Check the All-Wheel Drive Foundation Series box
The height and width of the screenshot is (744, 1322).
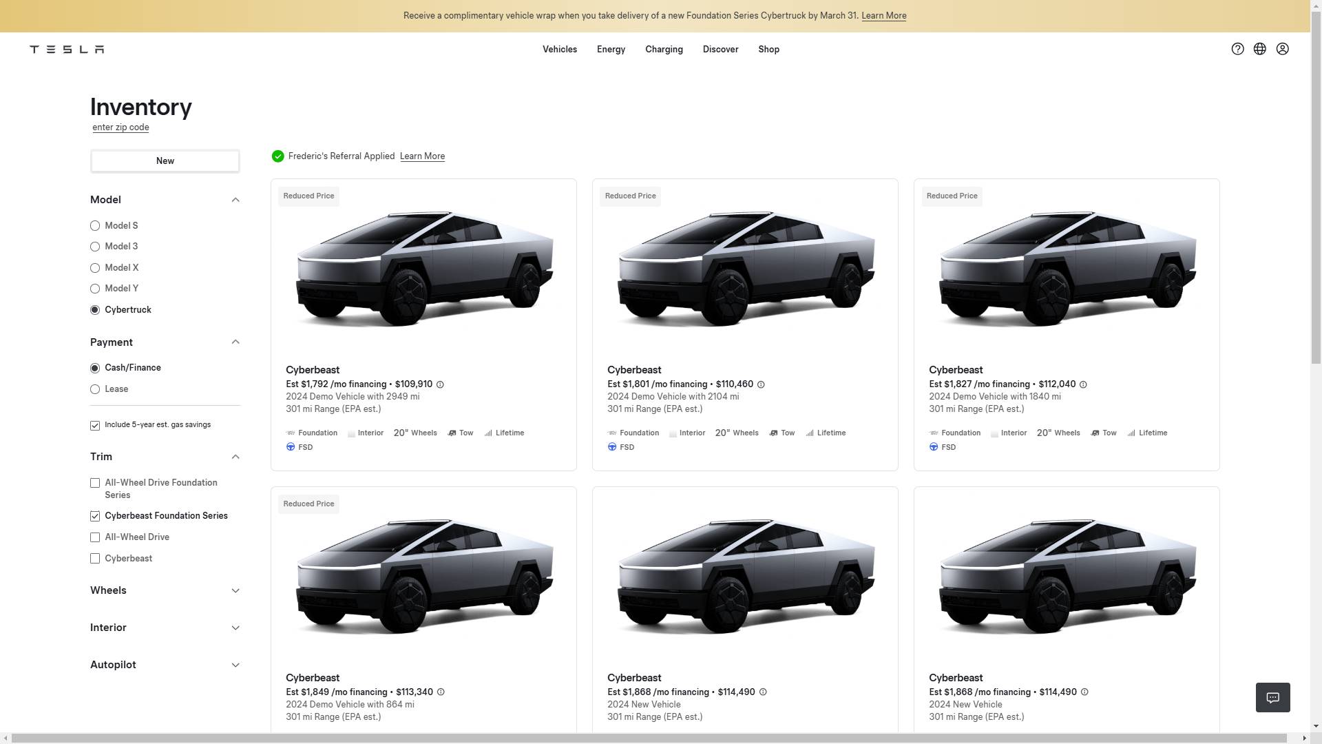[95, 483]
